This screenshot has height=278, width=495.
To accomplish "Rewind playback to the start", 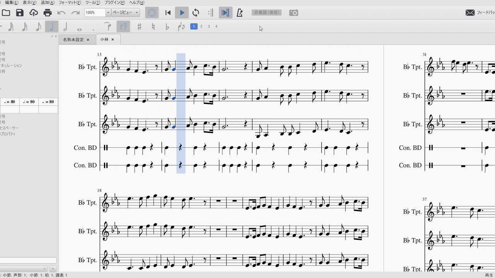I will [x=168, y=13].
